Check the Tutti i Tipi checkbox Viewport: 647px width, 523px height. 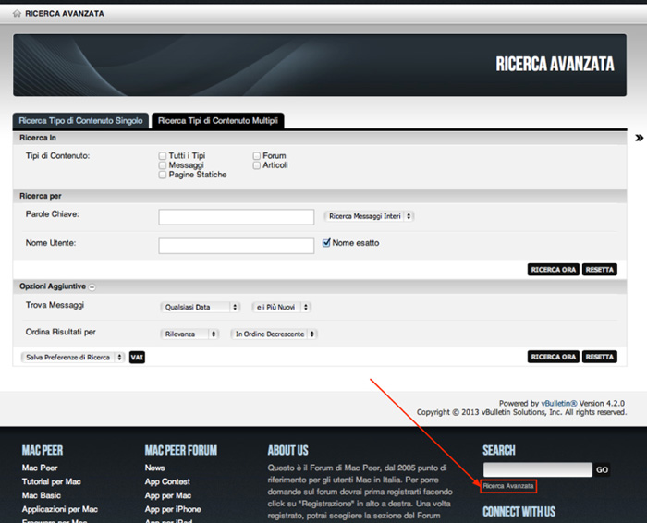163,156
